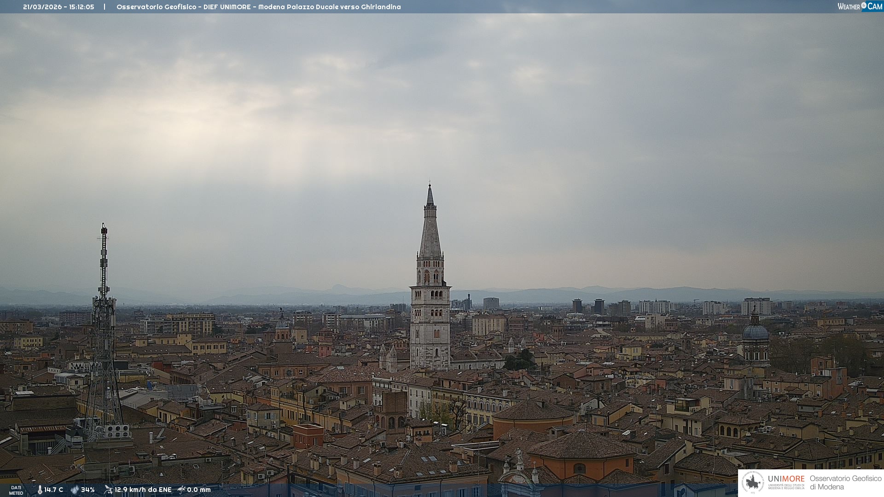Click the UNIMORE university seal emblem
Screen dimensions: 884x497
click(753, 483)
